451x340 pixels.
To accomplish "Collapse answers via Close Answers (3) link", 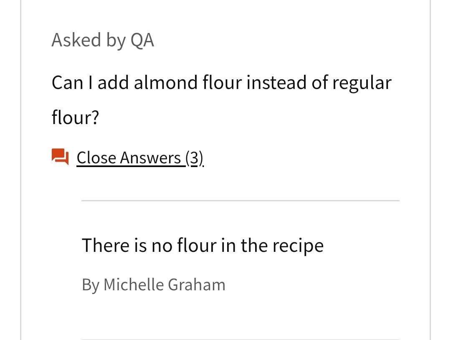I will click(x=140, y=158).
